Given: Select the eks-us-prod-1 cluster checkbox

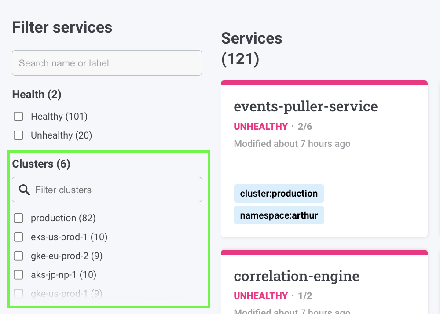Looking at the screenshot, I should [x=18, y=237].
